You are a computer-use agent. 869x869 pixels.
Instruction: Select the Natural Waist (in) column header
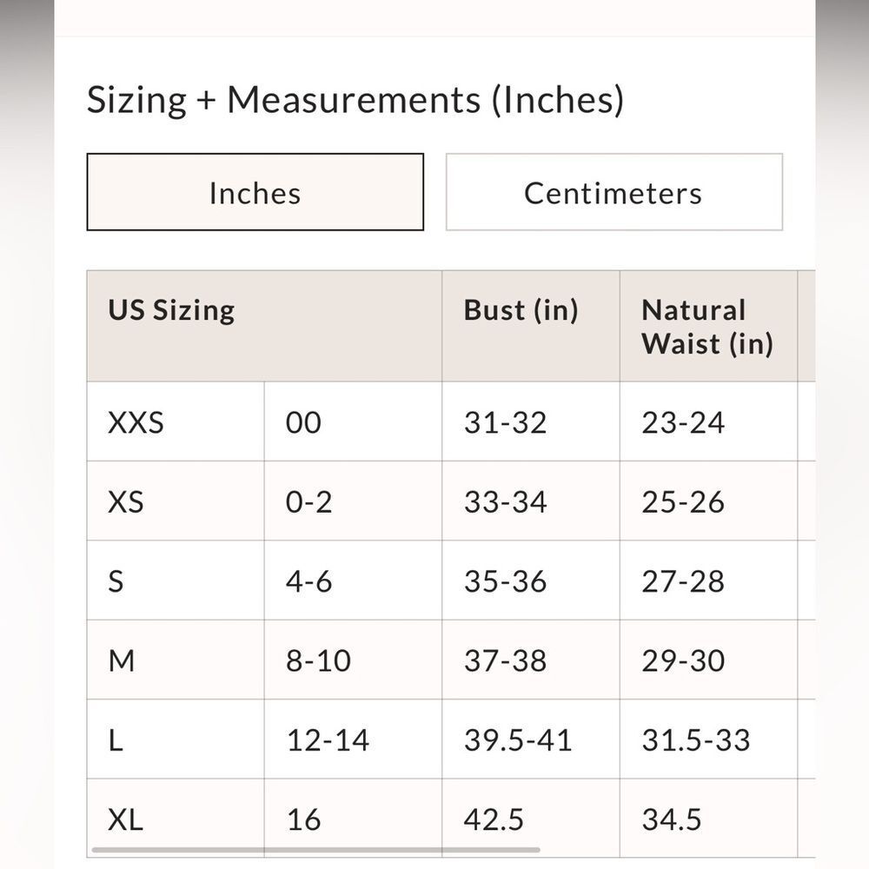[708, 326]
